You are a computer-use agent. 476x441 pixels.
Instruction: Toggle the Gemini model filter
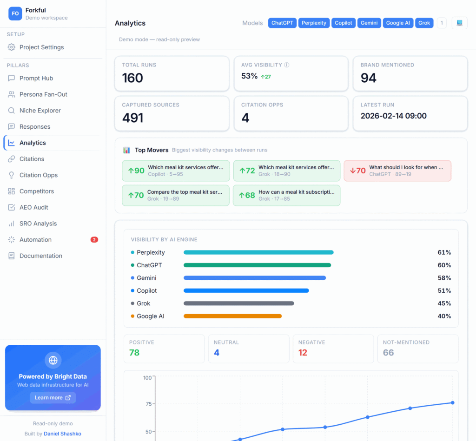pos(369,23)
